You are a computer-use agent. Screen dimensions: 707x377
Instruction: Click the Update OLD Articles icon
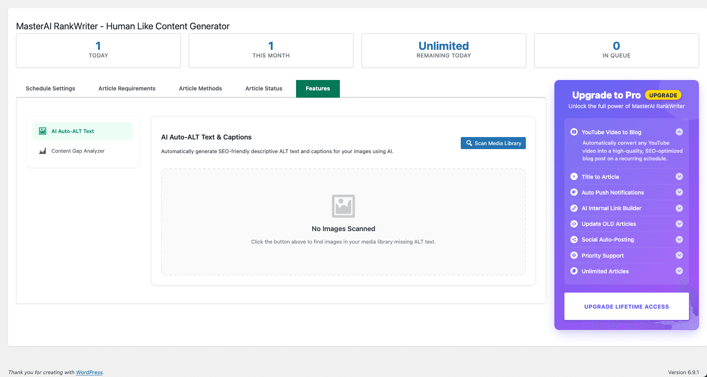pyautogui.click(x=574, y=224)
